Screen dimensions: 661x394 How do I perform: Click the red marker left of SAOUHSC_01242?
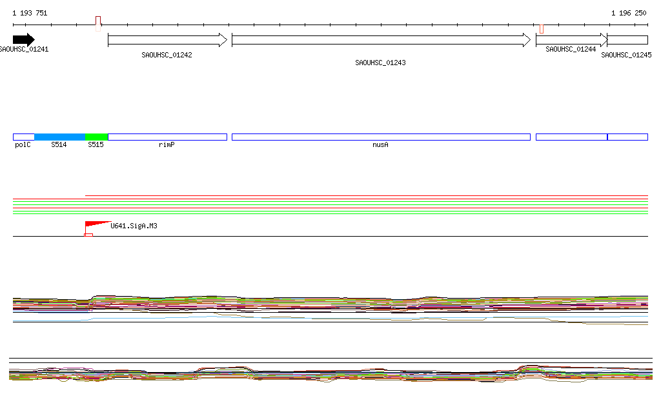click(98, 23)
